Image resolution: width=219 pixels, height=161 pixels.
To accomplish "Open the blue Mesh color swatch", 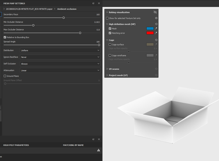I will pos(150,29).
